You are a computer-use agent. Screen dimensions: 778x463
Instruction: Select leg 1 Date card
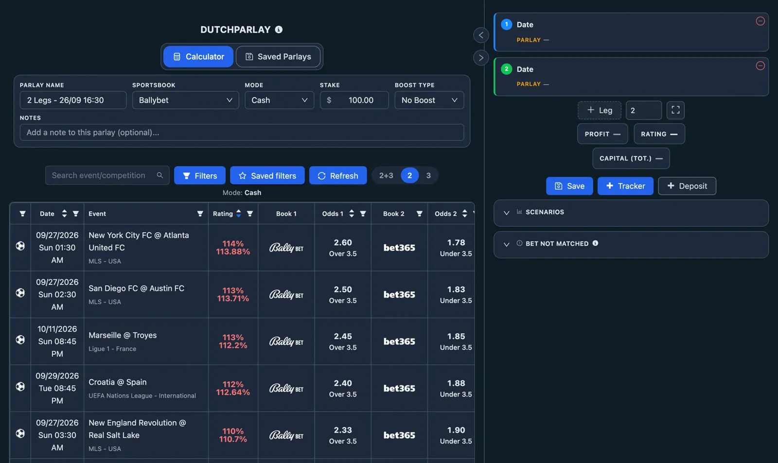(631, 32)
